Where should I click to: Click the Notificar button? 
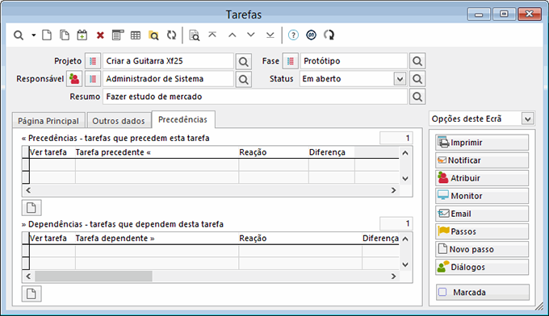[x=482, y=160]
